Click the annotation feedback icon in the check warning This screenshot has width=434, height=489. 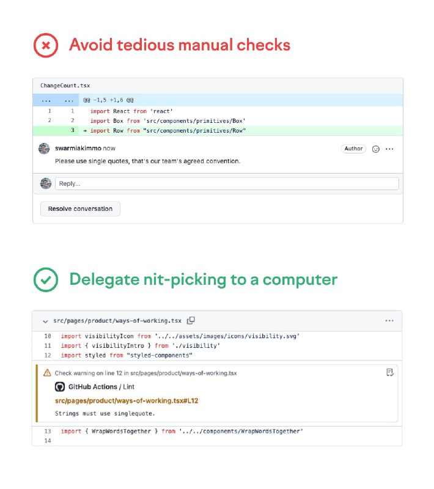[389, 372]
